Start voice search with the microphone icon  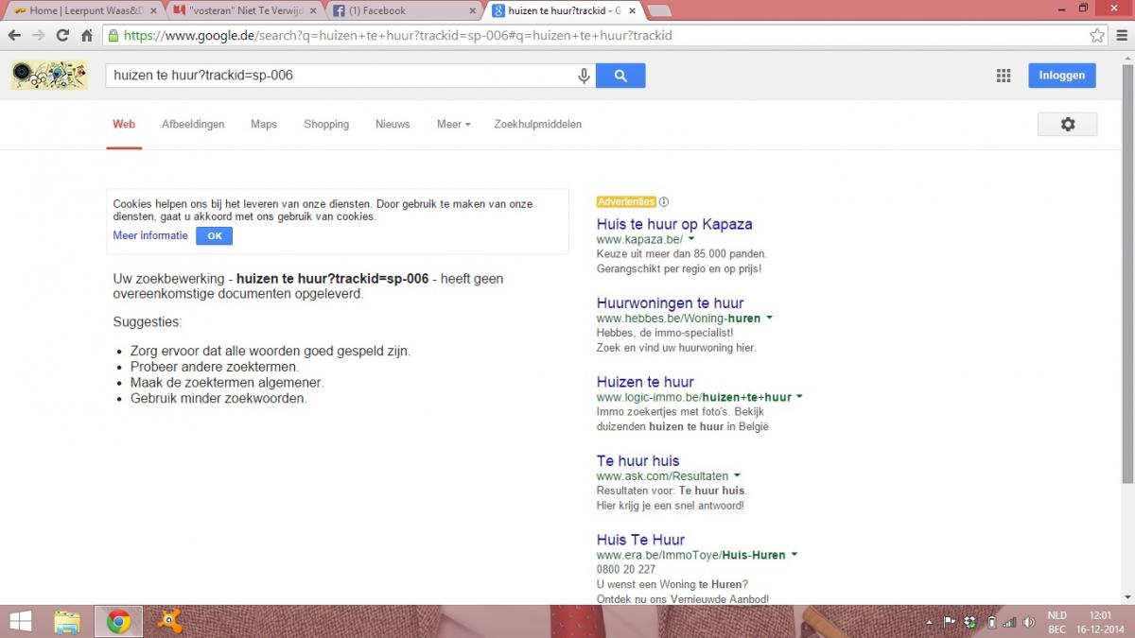(585, 76)
